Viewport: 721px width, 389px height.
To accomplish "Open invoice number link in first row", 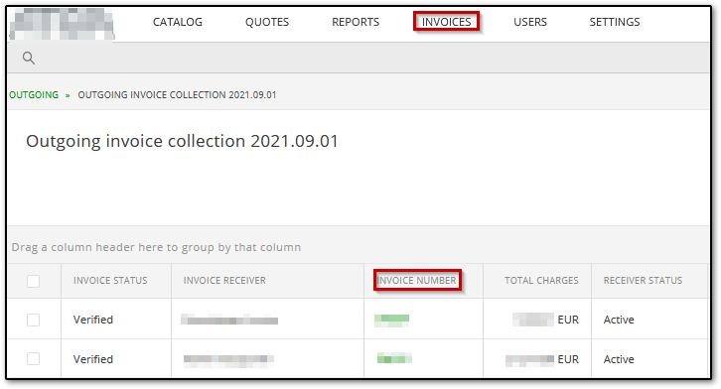I will pyautogui.click(x=391, y=321).
